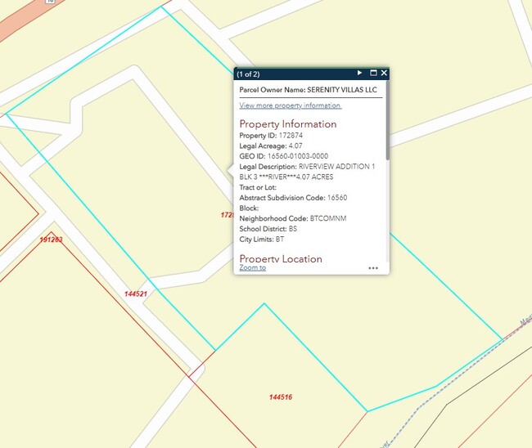
Task: Click the Property Location heading
Action: 281,258
